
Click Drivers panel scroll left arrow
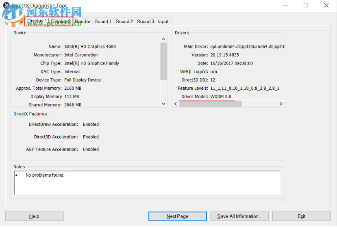coord(176,104)
